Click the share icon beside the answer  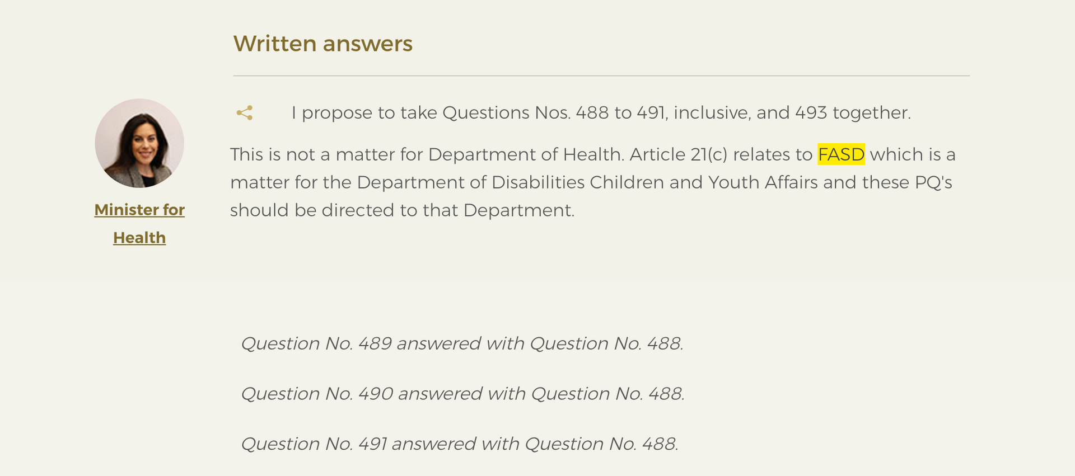[x=245, y=113]
